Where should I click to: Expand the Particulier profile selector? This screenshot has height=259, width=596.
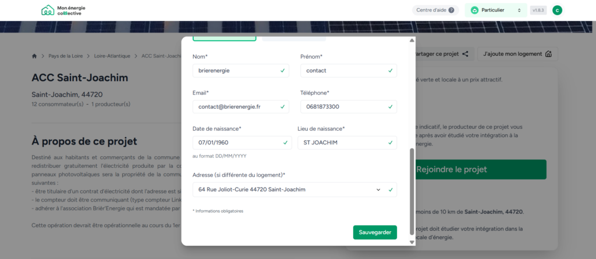pos(495,10)
